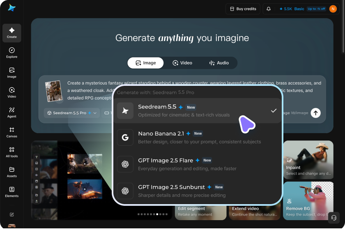Open notifications bell
The image size is (345, 230).
tap(269, 9)
